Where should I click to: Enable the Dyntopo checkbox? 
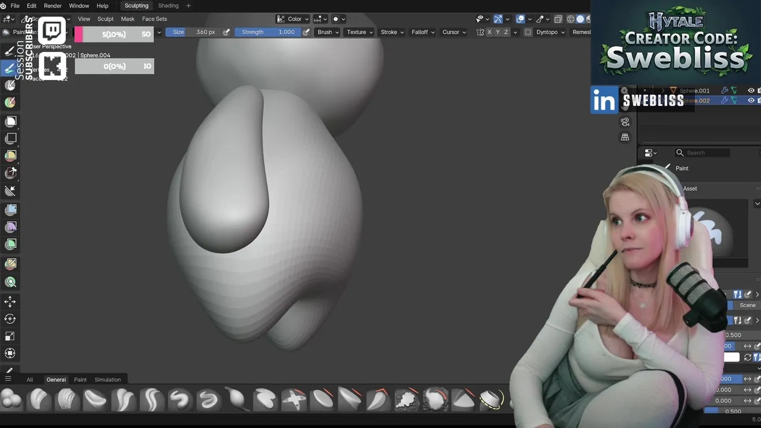point(528,32)
